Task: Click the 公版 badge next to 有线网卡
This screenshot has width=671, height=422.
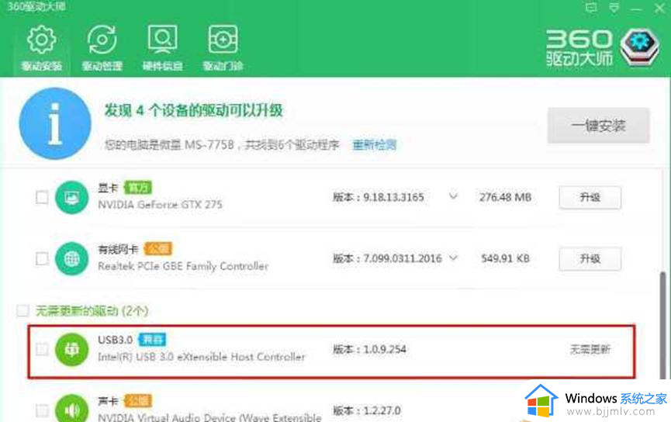Action: 158,249
